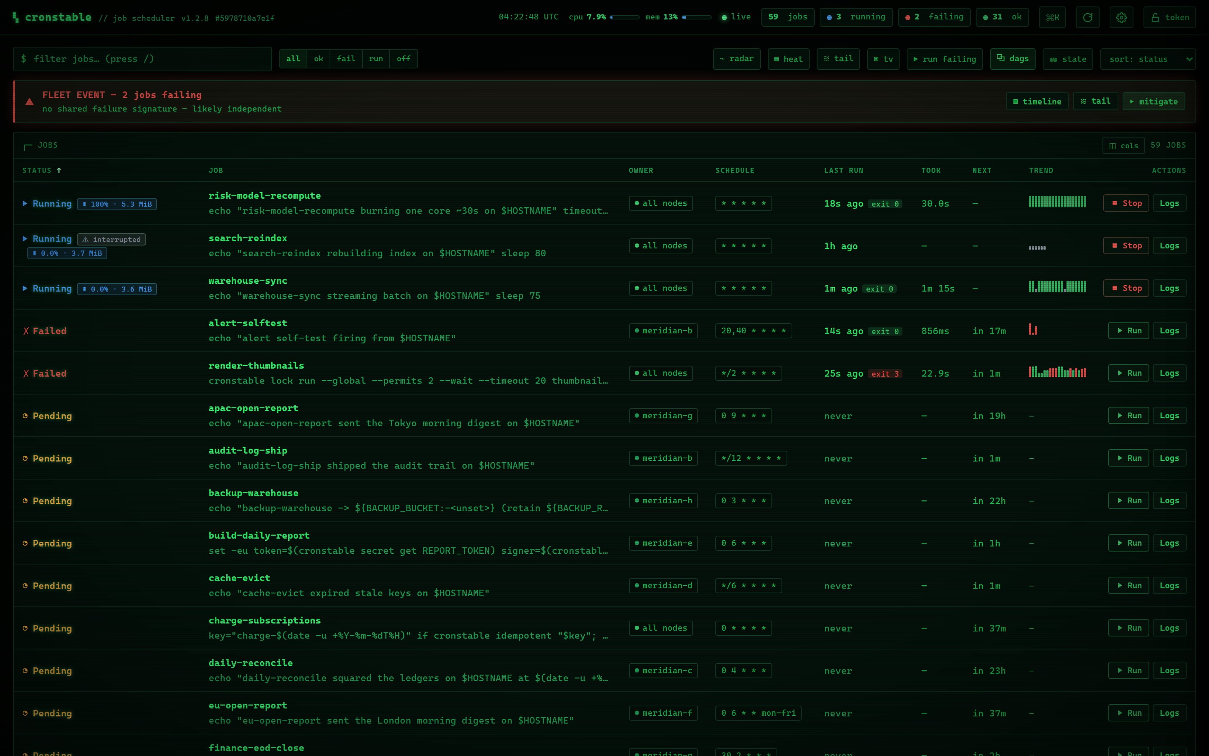Viewport: 1209px width, 756px height.
Task: Click the '0 6 * * mon-fri' schedule chip
Action: 759,714
